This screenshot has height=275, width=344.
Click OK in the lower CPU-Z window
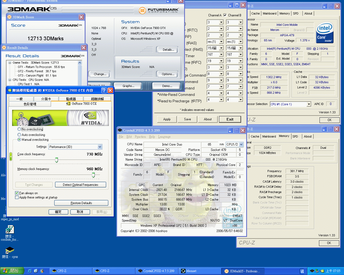pos(329,243)
